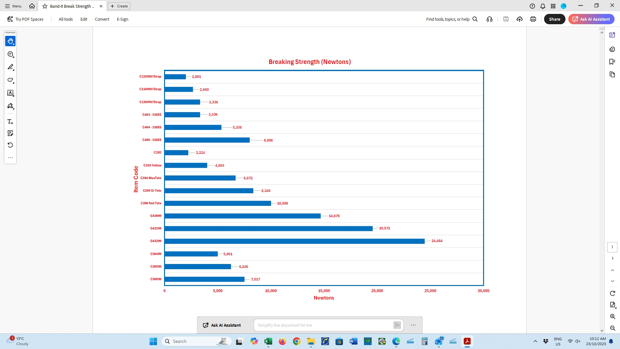Zoom in on the page

point(613,317)
